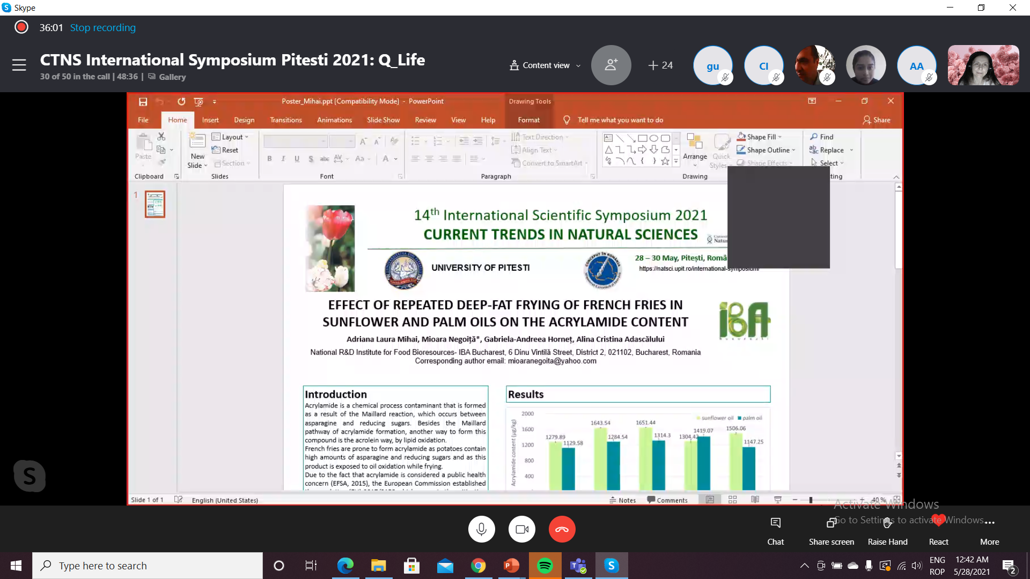The width and height of the screenshot is (1030, 579).
Task: Expand shapes gallery more arrow
Action: pyautogui.click(x=676, y=161)
